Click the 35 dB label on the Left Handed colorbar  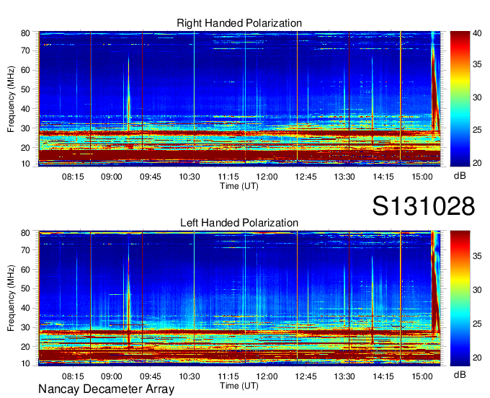(477, 257)
